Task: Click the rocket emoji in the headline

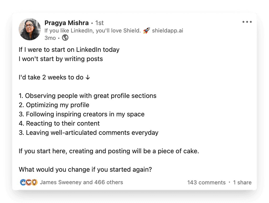Action: pyautogui.click(x=146, y=30)
